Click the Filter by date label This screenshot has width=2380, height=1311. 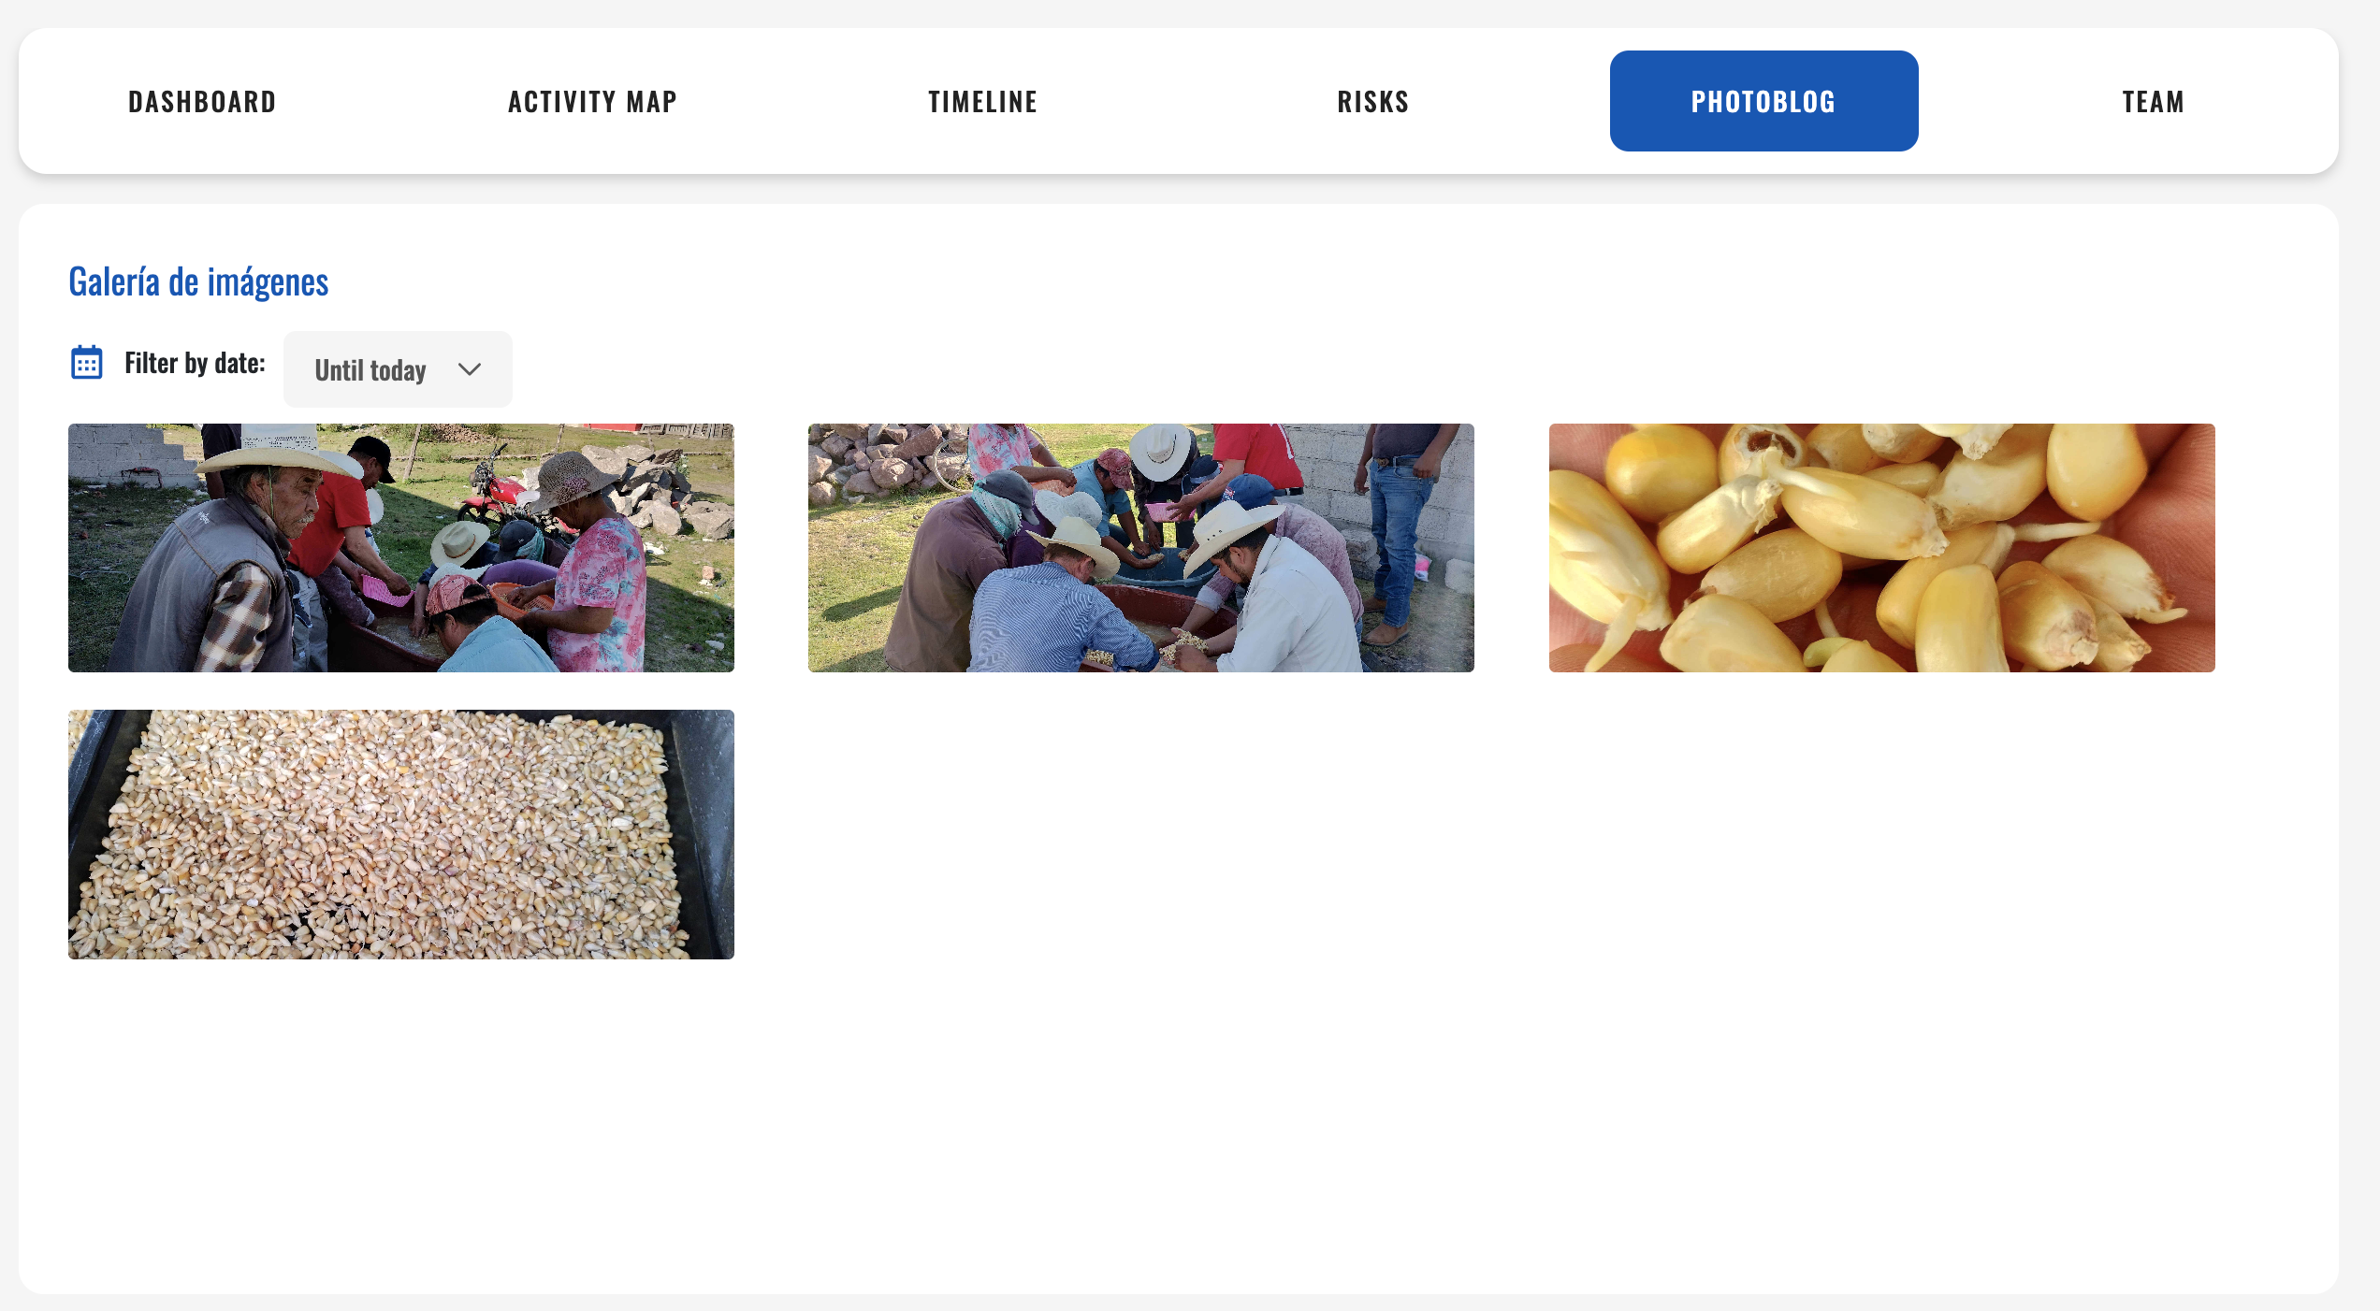pos(195,363)
